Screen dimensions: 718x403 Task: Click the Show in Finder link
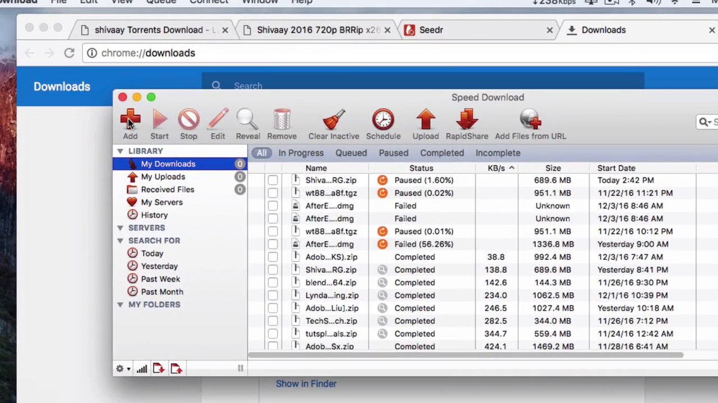tap(306, 384)
